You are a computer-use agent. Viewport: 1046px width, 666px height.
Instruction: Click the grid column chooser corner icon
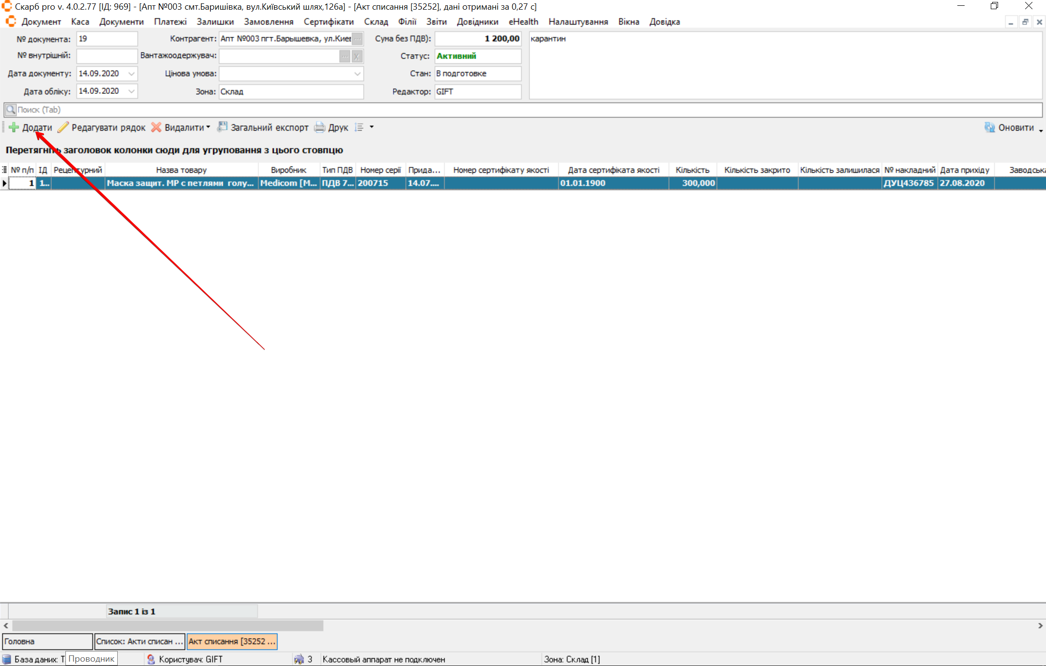coord(4,170)
